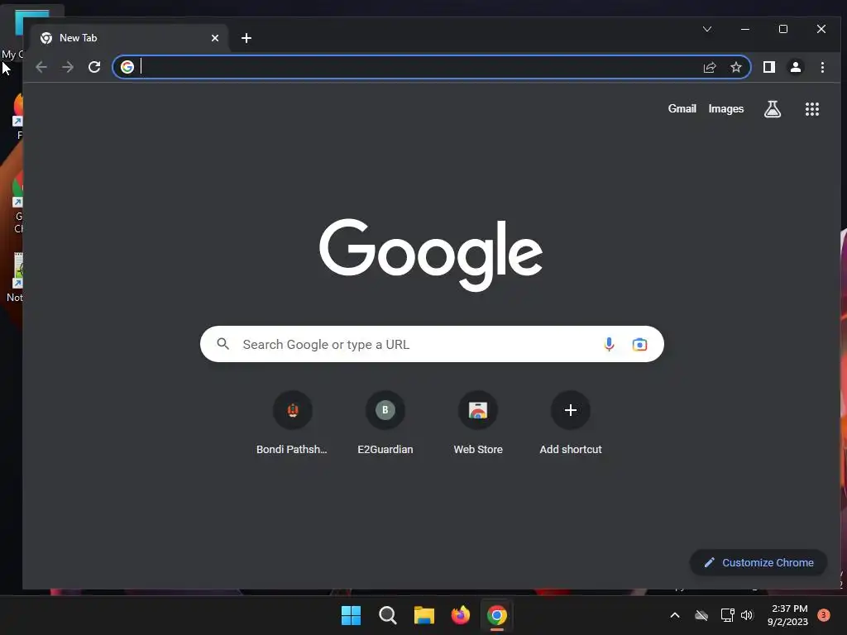This screenshot has width=847, height=635.
Task: Open the Chrome three-dot menu
Action: point(822,67)
